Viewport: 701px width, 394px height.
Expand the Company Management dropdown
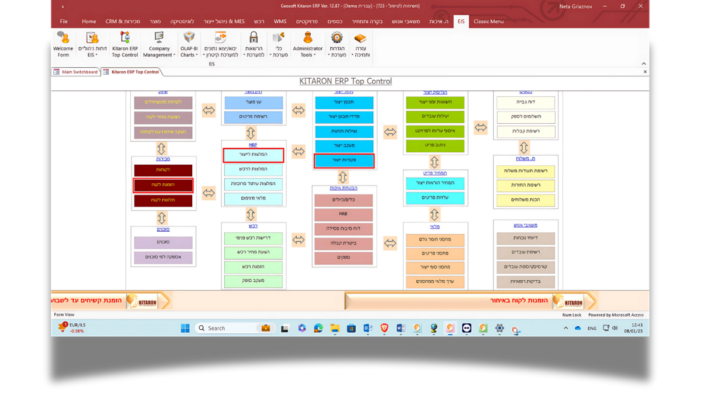159,45
